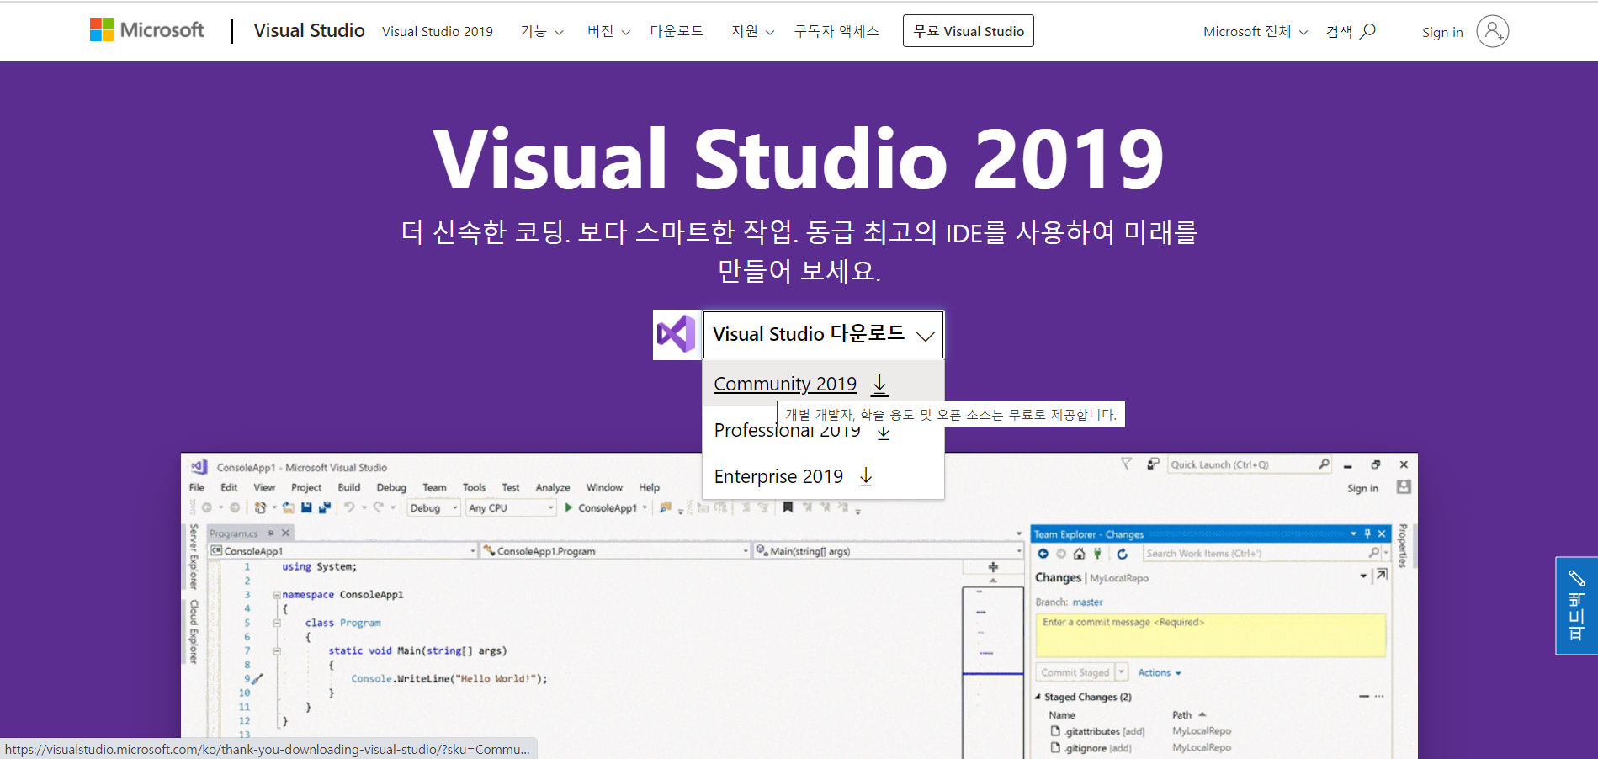Open the Visual Studio brand home link
Image resolution: width=1598 pixels, height=759 pixels.
[309, 30]
